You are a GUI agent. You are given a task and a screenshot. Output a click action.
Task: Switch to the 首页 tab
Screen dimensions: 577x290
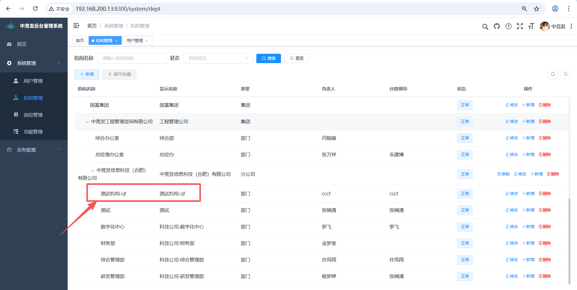click(80, 41)
